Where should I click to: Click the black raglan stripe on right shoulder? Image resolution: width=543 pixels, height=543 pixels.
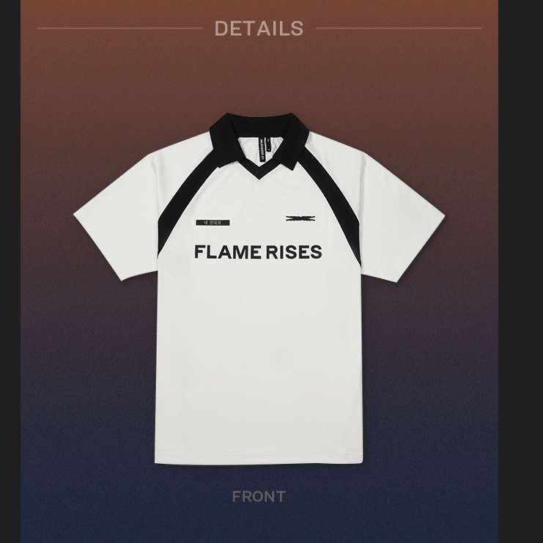pyautogui.click(x=338, y=208)
